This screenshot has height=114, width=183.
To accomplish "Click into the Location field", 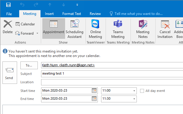I will pos(112,82).
